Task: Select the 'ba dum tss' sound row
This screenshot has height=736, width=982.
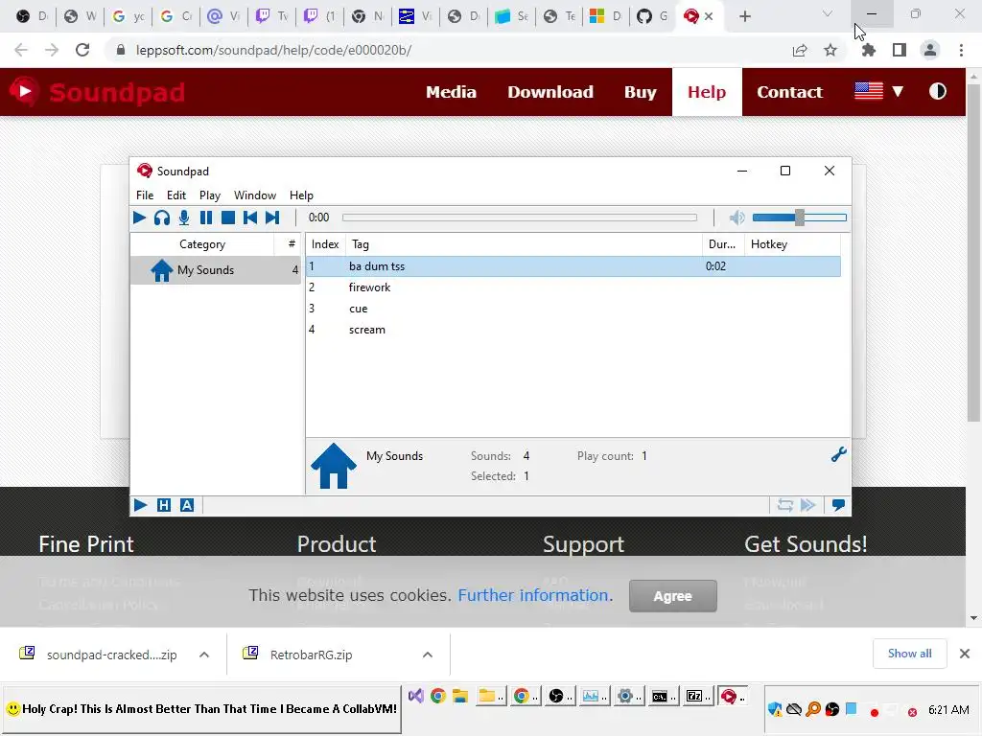Action: (573, 266)
